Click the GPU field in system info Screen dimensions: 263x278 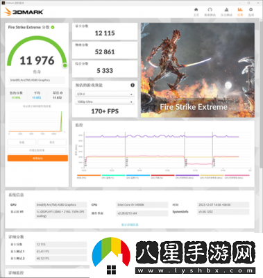pos(61,205)
